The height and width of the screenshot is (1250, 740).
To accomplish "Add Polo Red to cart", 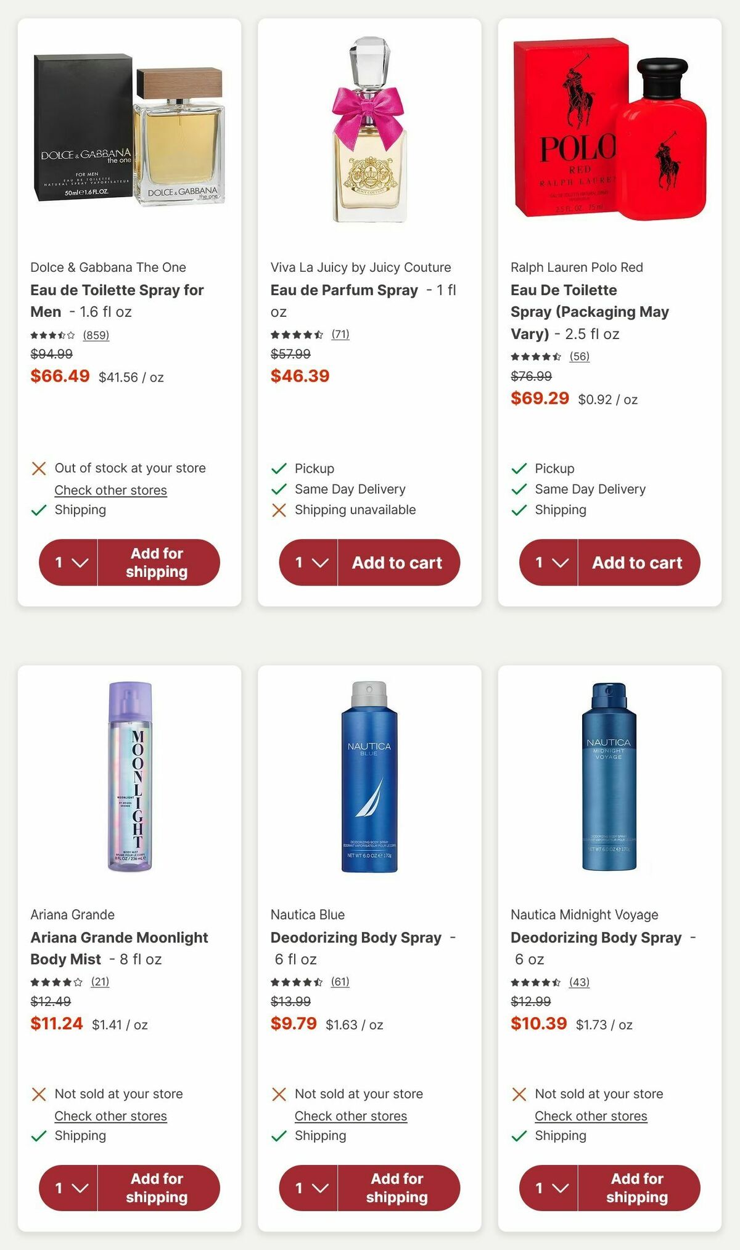I will (638, 562).
